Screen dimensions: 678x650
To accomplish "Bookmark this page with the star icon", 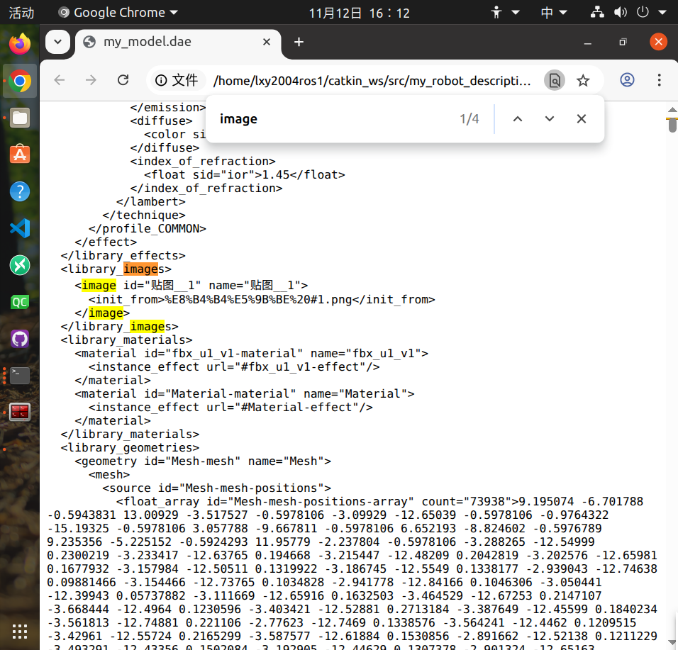I will [x=583, y=80].
